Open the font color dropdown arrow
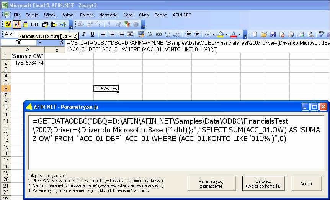Image resolution: width=330 pixels, height=200 pixels. point(240,34)
